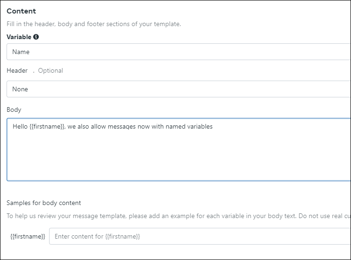Focus the sample content field for firstname
Viewport: 351px width, 260px height.
tap(199, 236)
